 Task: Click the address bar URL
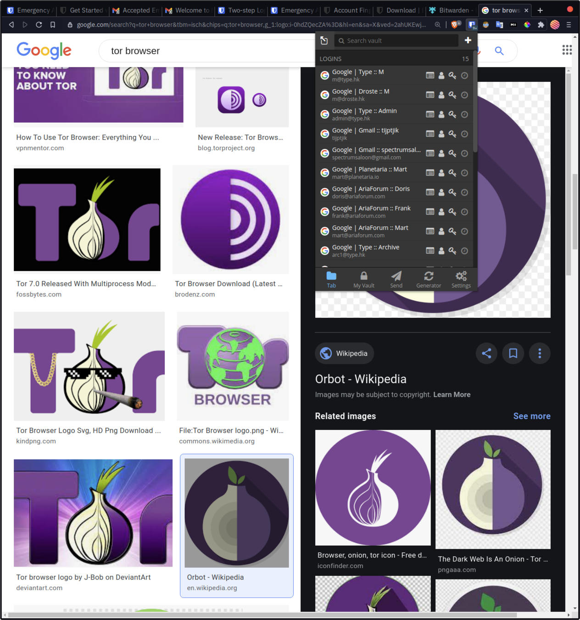point(251,25)
